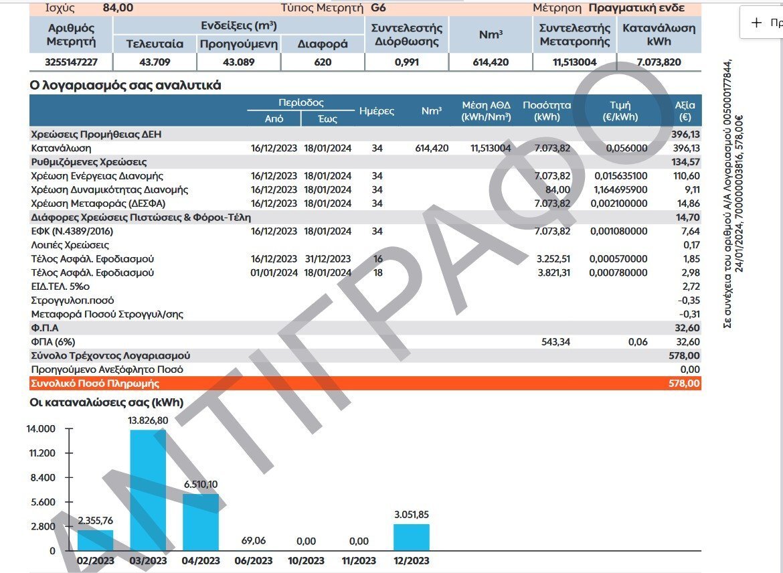Click the Χρέωση Δυναμικότητας Διανομής label
783x573 pixels.
point(109,190)
